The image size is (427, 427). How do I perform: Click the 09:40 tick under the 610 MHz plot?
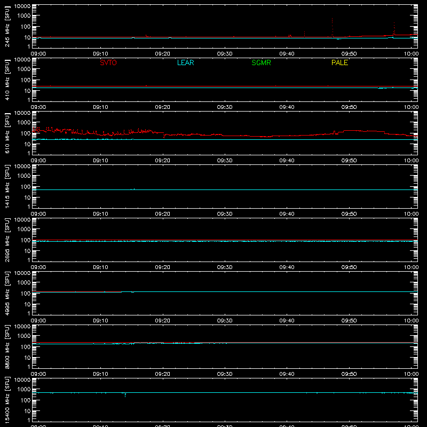tap(287, 161)
